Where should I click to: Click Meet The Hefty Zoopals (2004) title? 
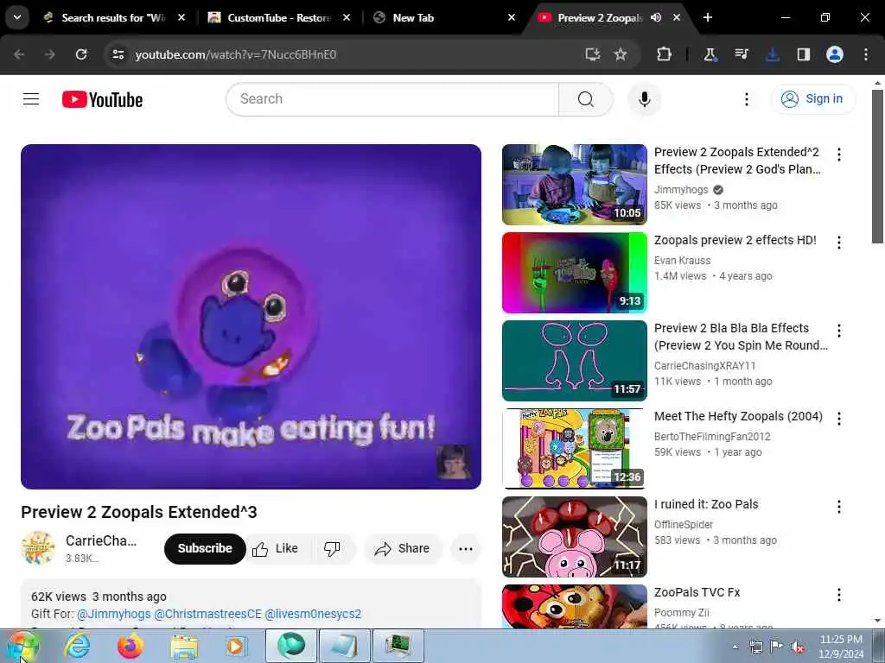click(x=738, y=417)
